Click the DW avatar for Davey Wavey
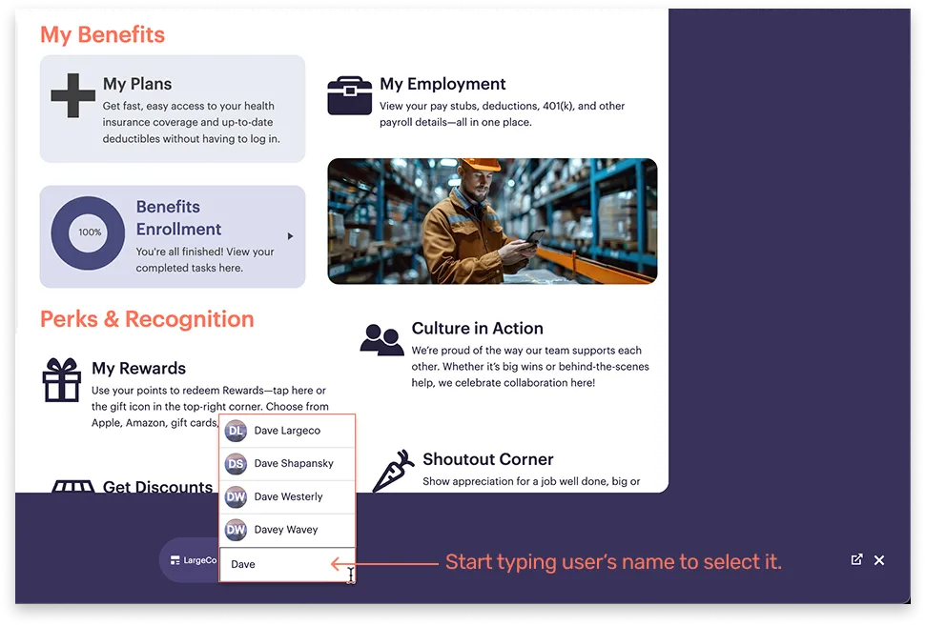This screenshot has width=926, height=626. 236,530
